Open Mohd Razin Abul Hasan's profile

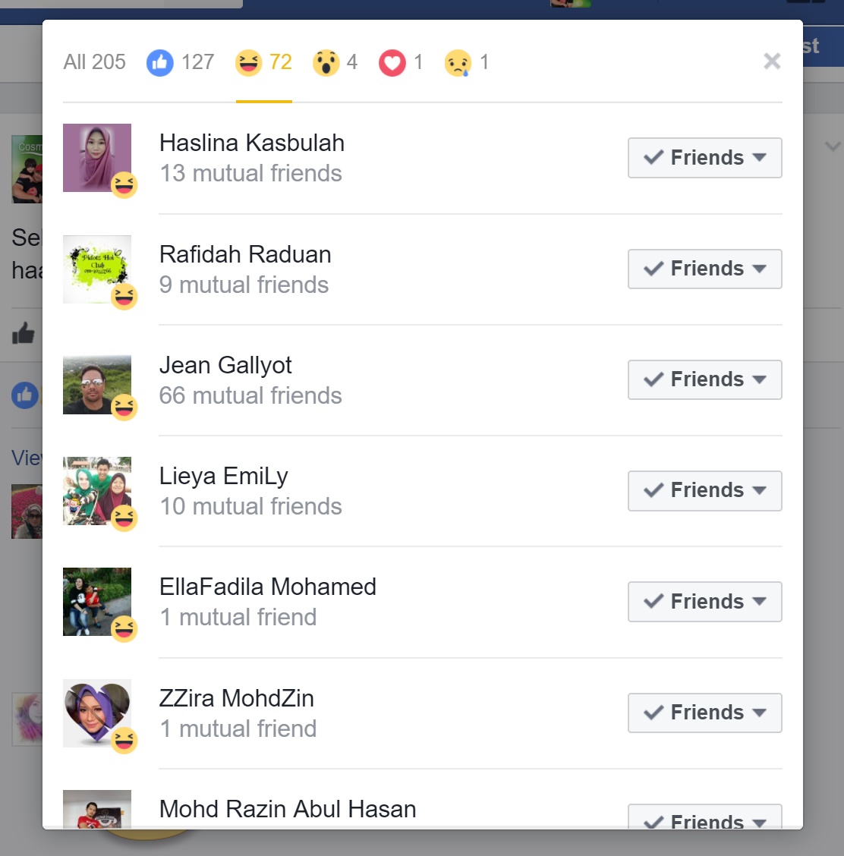point(288,809)
